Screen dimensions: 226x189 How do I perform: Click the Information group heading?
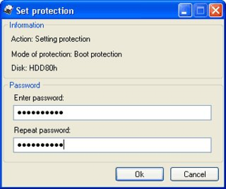click(x=27, y=25)
